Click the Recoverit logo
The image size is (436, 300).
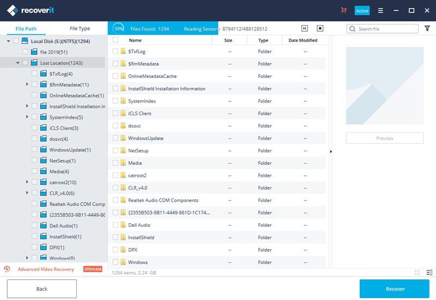tap(31, 10)
